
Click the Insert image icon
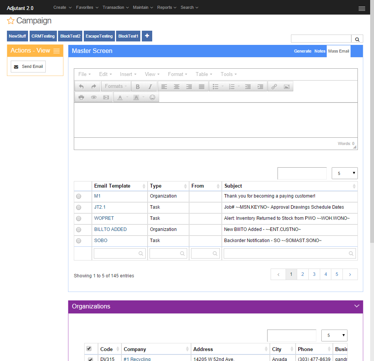coord(286,87)
